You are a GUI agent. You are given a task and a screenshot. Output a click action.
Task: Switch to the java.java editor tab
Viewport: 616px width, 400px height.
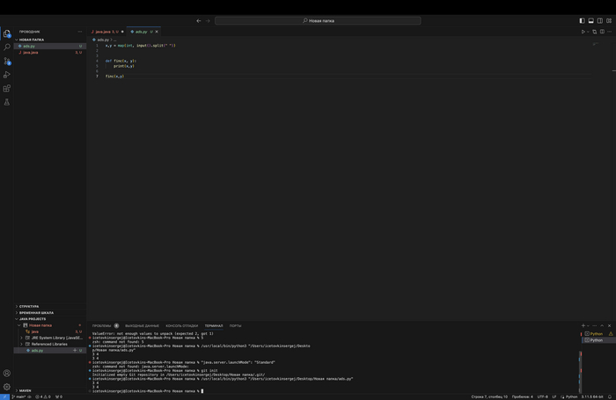[104, 31]
